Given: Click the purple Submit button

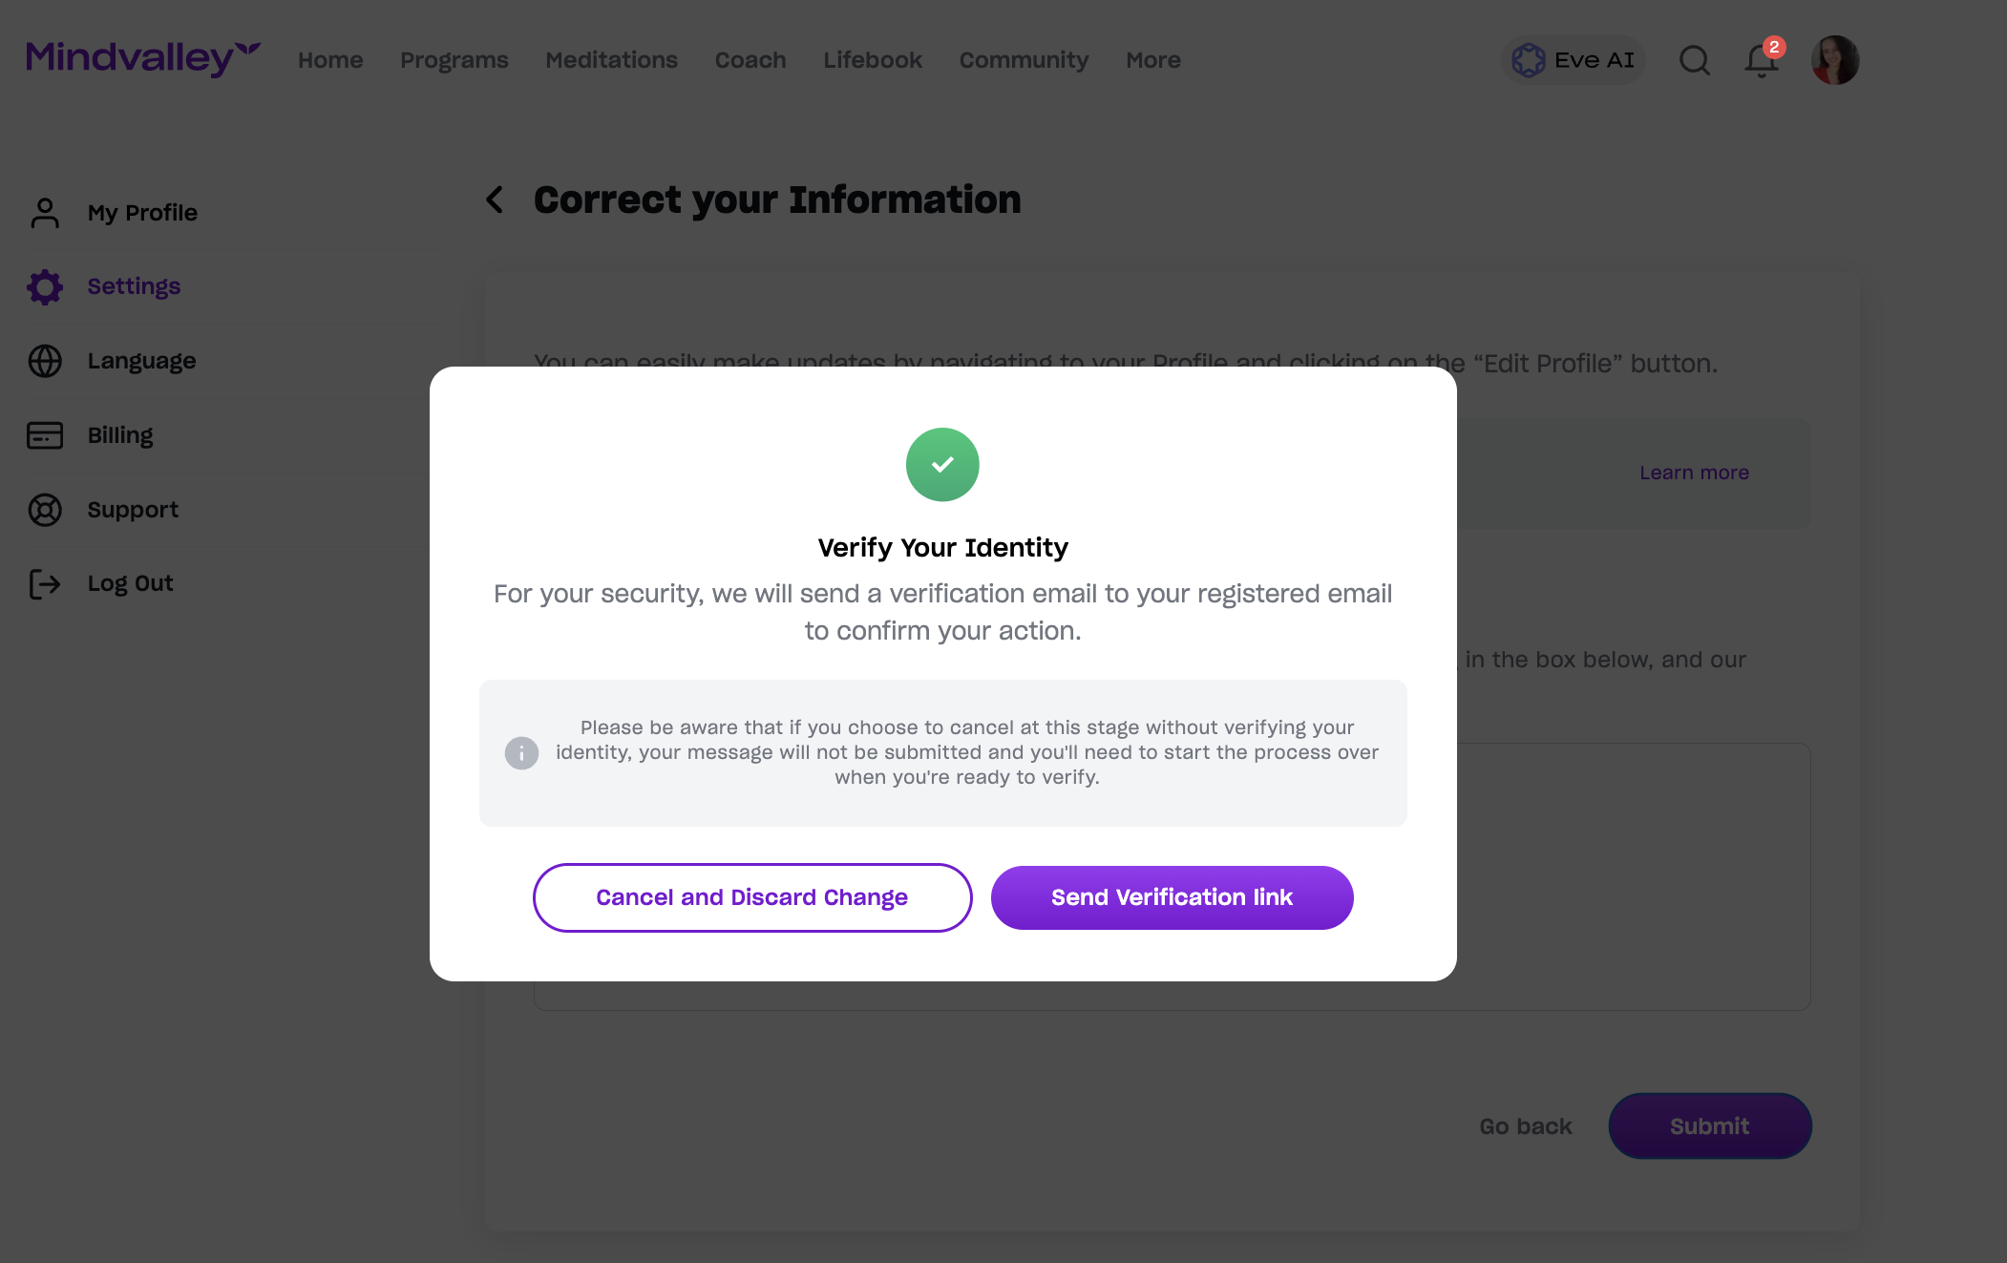Looking at the screenshot, I should (1710, 1126).
